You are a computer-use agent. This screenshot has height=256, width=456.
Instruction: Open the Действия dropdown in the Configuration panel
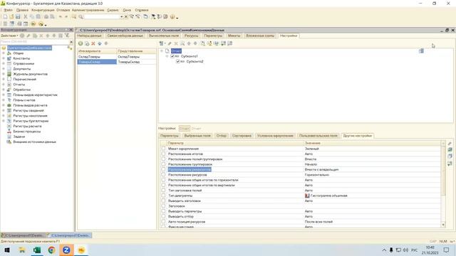point(9,36)
